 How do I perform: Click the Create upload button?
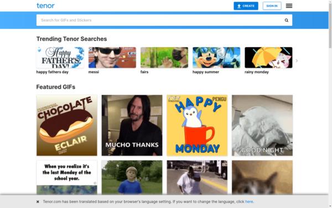[x=246, y=6]
